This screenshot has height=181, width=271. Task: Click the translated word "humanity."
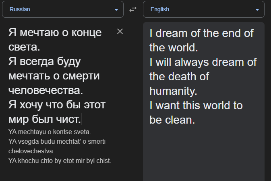173,91
